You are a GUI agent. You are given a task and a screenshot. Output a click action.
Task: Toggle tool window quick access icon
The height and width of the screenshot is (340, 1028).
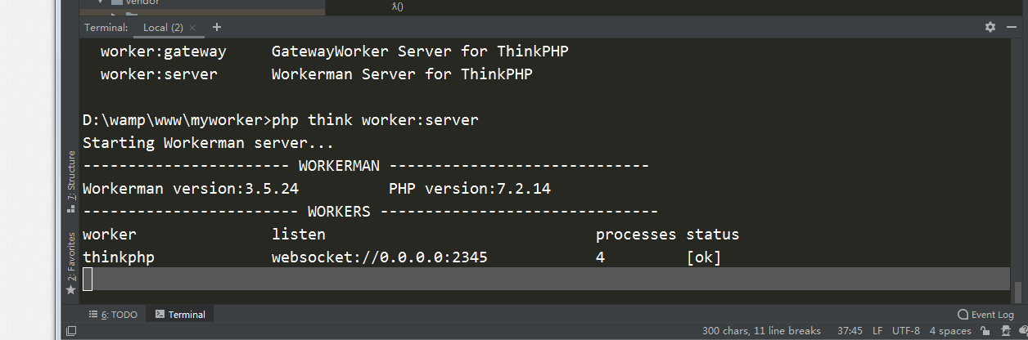tap(71, 331)
